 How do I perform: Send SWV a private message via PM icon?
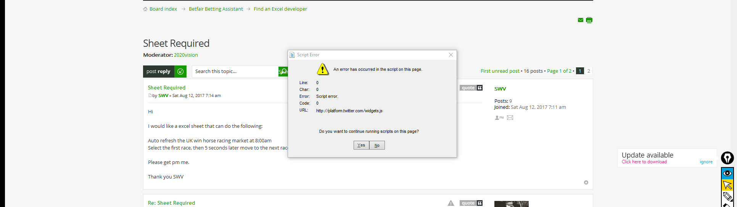499,118
